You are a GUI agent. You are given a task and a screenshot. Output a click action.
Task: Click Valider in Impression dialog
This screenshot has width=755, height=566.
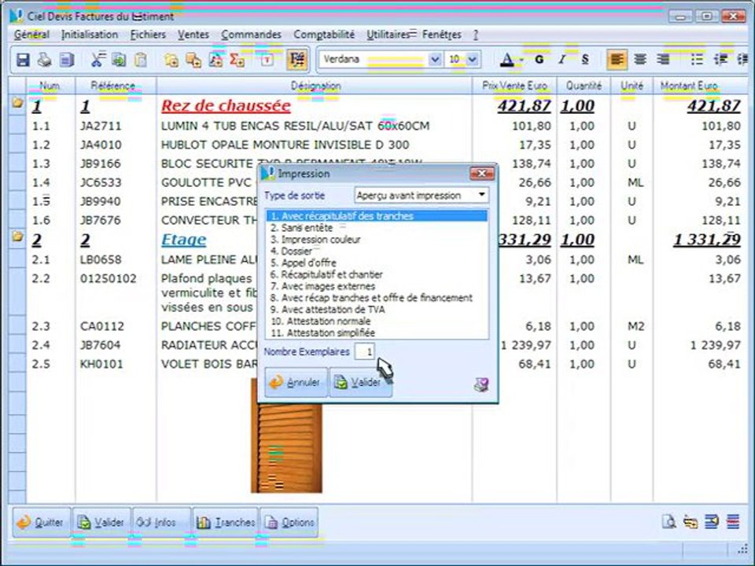[361, 383]
